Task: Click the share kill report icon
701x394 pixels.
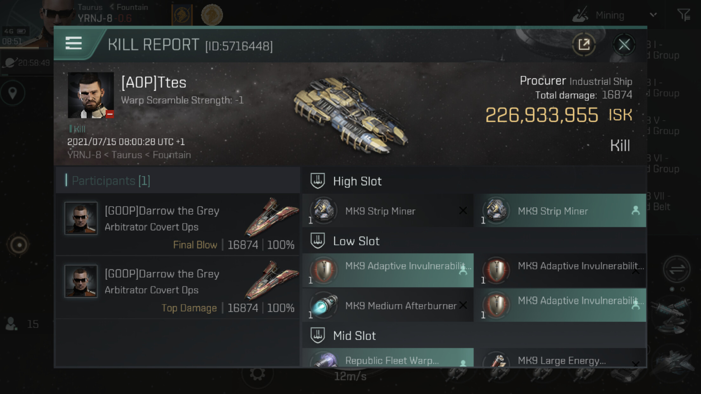Action: [x=584, y=45]
